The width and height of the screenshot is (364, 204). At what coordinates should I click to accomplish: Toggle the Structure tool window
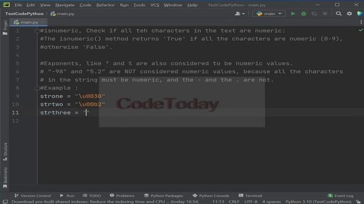pyautogui.click(x=5, y=151)
